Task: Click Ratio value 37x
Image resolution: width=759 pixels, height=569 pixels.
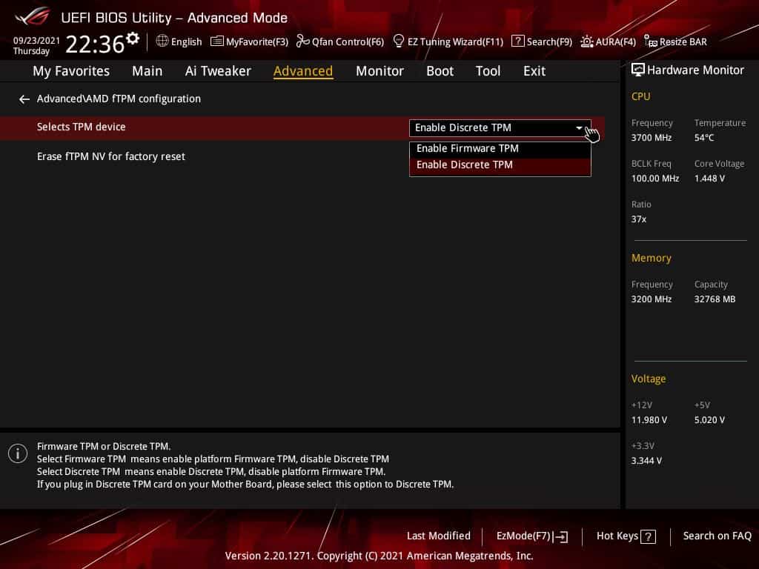Action: click(x=639, y=219)
